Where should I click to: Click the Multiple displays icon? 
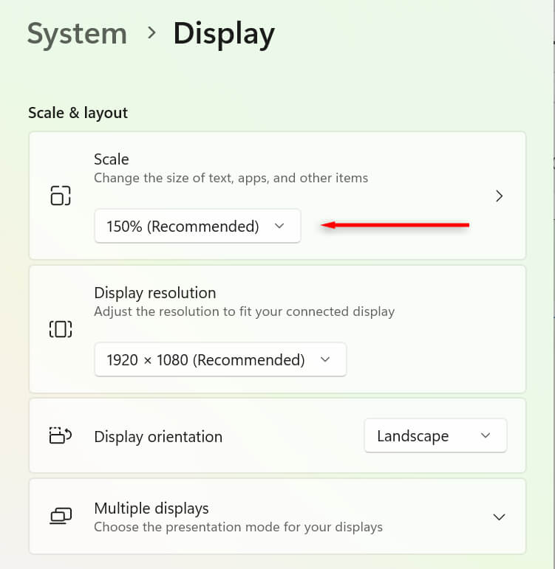(x=61, y=517)
